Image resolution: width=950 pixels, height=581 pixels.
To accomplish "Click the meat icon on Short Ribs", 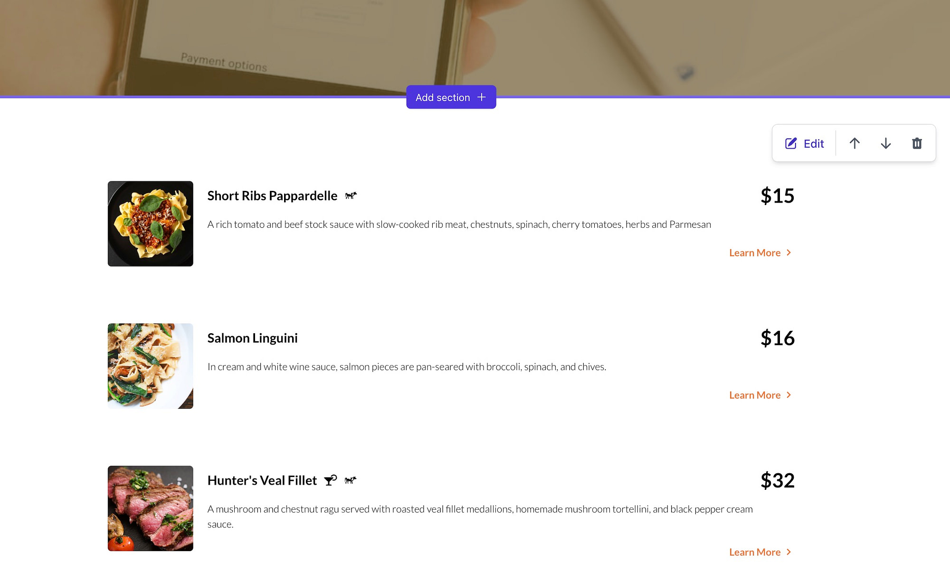I will (351, 195).
